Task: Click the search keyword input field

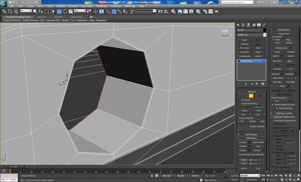Action: (237, 2)
